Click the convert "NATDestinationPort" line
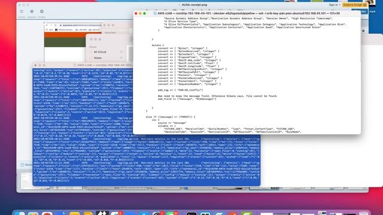383x215 pixels. [x=192, y=69]
